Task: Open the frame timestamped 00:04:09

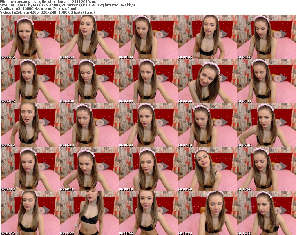Action: 148,81
